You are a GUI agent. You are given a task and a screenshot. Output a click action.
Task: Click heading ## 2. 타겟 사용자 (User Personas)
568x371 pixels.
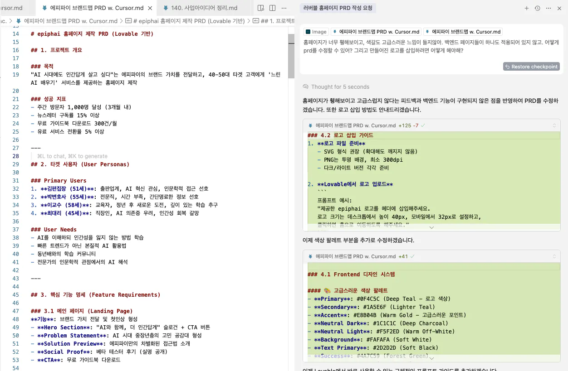point(80,164)
